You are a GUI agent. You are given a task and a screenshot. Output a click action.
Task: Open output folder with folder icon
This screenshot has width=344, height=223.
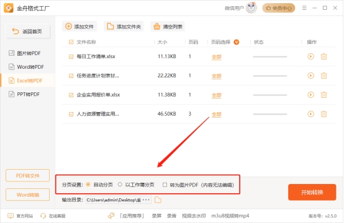(158, 200)
